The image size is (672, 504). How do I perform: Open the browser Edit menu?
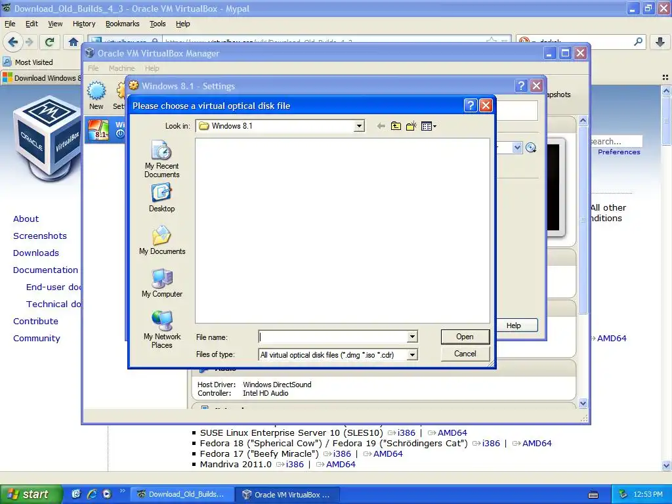[x=31, y=24]
